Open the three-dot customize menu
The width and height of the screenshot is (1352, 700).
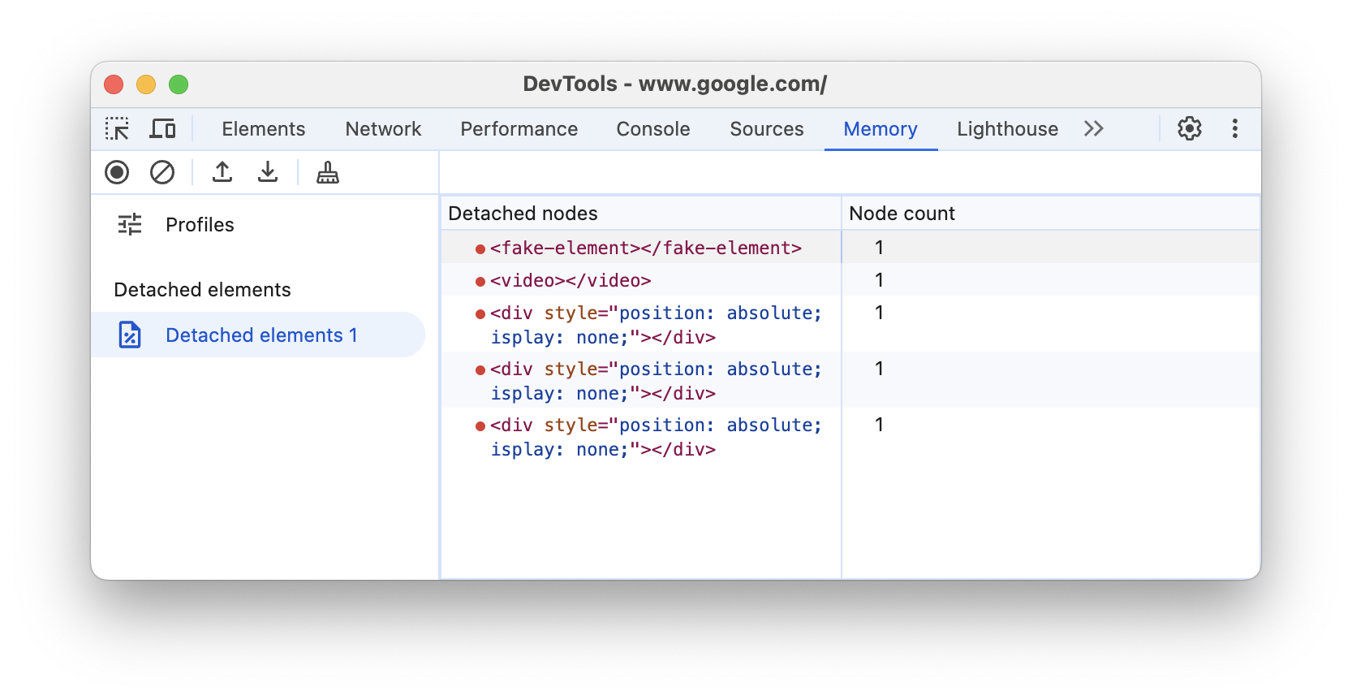coord(1234,129)
